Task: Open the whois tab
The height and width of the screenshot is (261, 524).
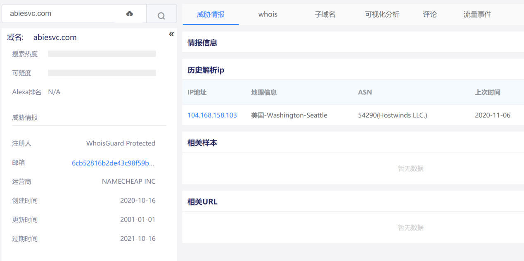Action: 268,14
